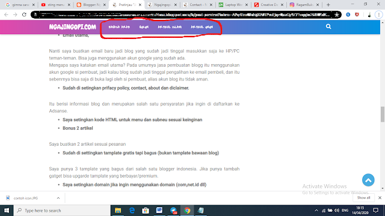Click the text 'Bonus 2 artikel'

pyautogui.click(x=78, y=128)
